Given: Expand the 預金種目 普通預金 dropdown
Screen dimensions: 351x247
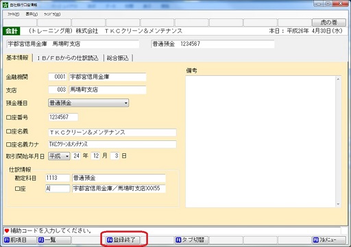Looking at the screenshot, I should [x=88, y=103].
